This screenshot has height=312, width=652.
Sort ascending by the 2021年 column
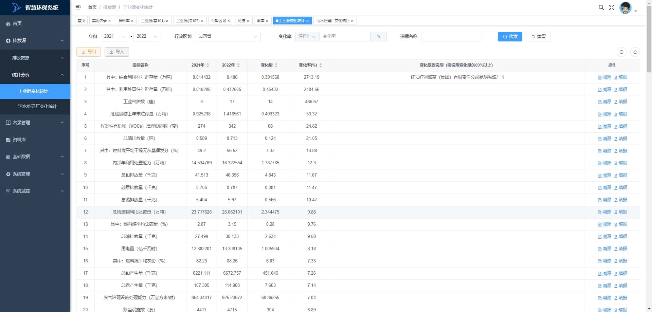[x=208, y=64]
